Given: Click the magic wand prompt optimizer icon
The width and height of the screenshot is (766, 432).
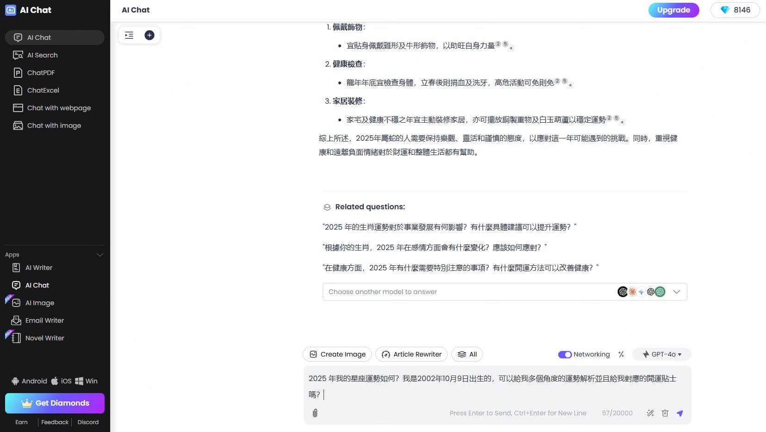Looking at the screenshot, I should click(x=650, y=413).
